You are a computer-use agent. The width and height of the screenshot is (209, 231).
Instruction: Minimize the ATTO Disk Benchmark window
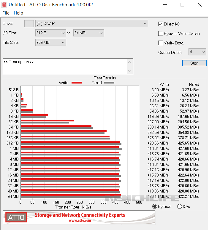tap(165, 5)
